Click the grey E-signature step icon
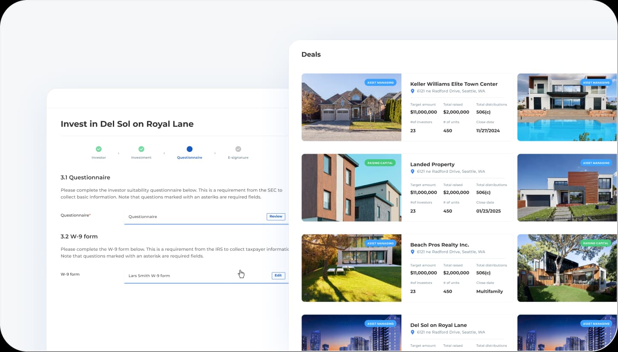The height and width of the screenshot is (352, 618). (238, 149)
